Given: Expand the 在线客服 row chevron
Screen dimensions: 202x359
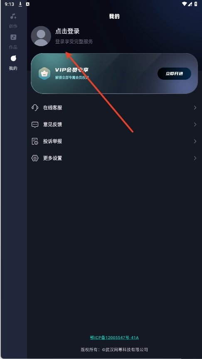Looking at the screenshot, I should click(x=195, y=108).
